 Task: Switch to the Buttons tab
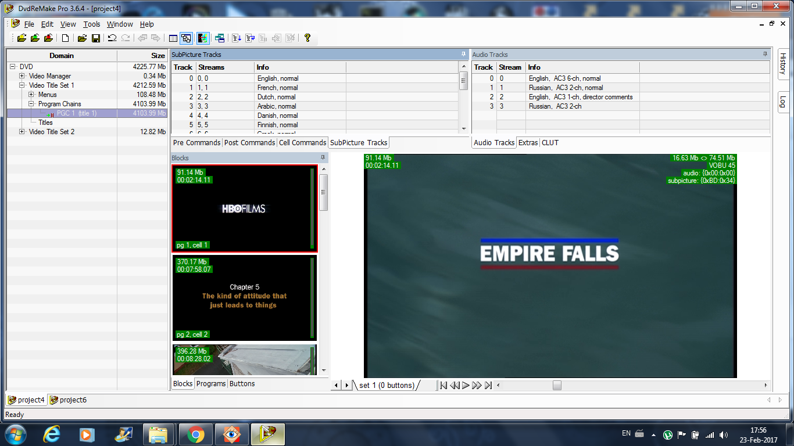coord(242,383)
